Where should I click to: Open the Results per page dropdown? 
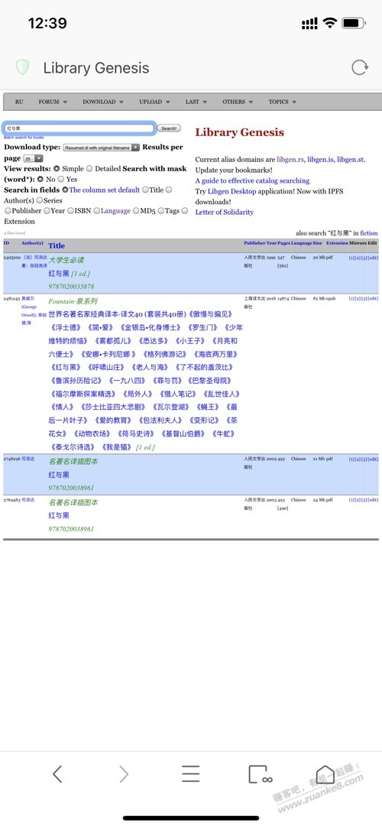tap(33, 158)
